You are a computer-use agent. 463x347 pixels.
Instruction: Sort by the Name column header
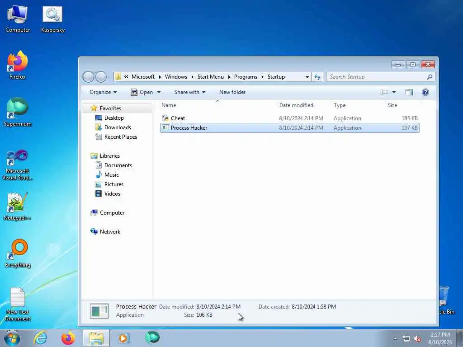218,105
